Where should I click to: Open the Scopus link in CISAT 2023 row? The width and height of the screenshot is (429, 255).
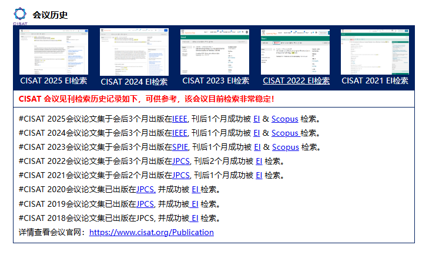click(x=286, y=147)
